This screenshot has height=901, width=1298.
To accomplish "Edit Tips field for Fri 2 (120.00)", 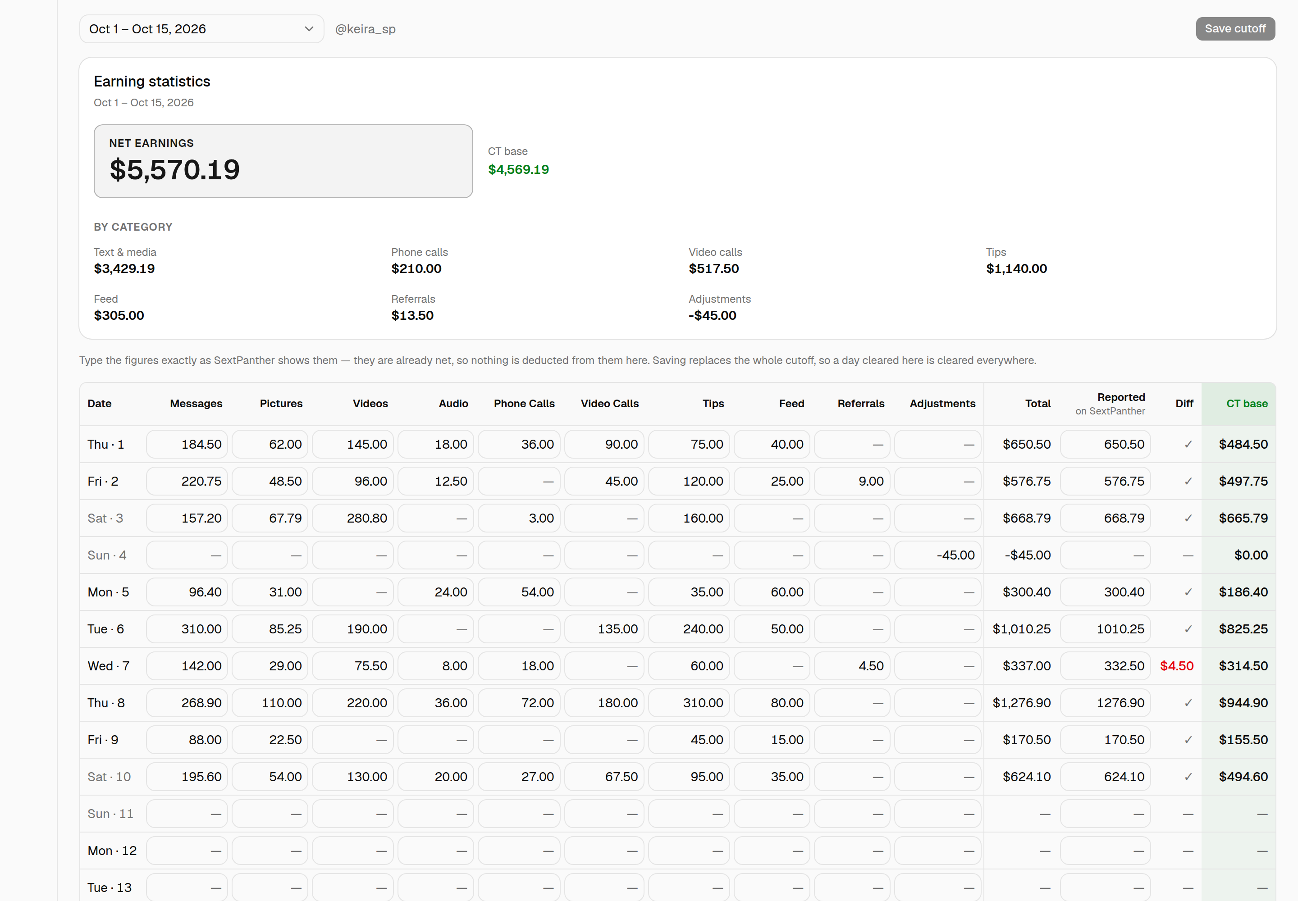I will (689, 482).
